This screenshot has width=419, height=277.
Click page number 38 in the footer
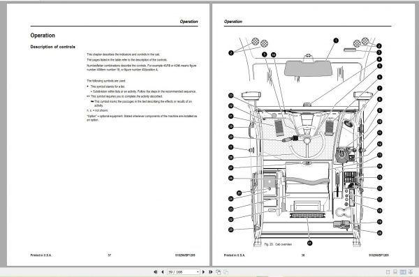click(303, 255)
